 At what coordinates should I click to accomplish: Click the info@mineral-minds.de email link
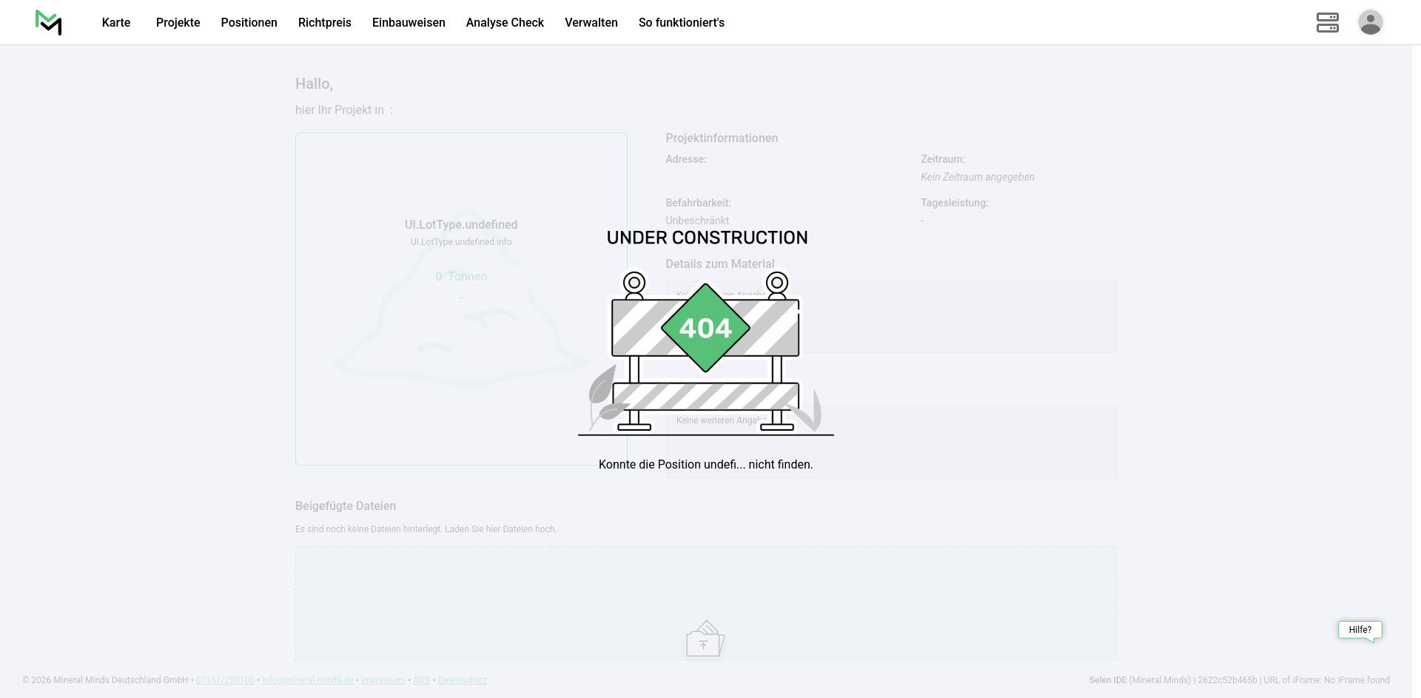coord(307,680)
